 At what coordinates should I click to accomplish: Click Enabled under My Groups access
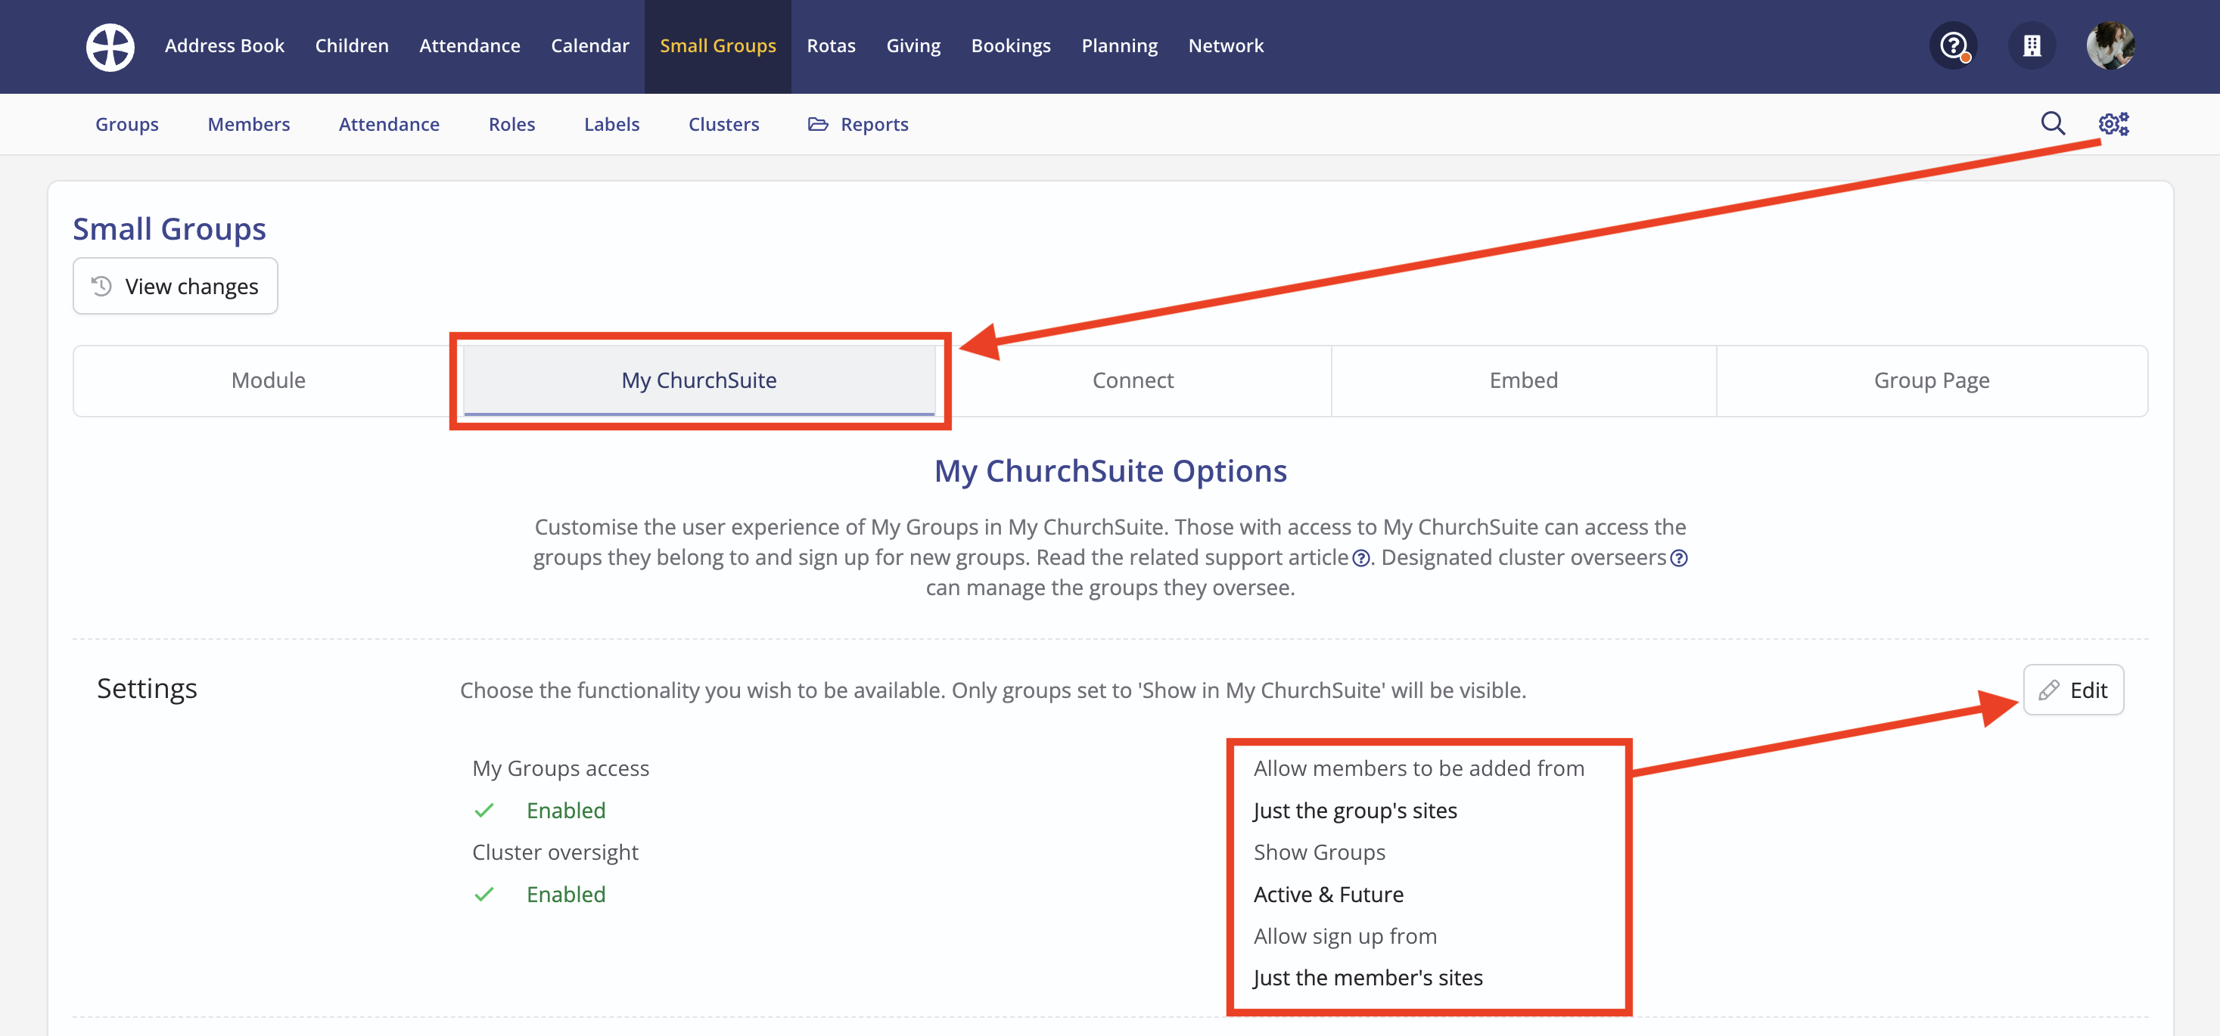565,811
